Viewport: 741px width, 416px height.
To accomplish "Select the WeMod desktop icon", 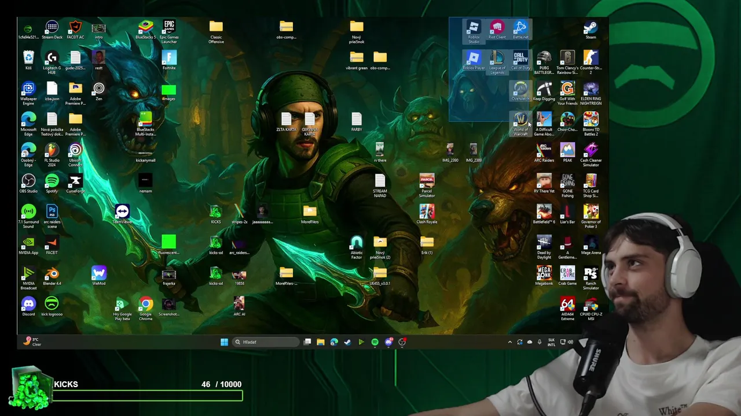I will (99, 276).
